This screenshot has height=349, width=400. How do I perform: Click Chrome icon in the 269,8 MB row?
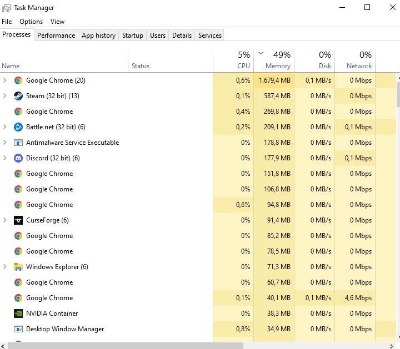pos(18,112)
